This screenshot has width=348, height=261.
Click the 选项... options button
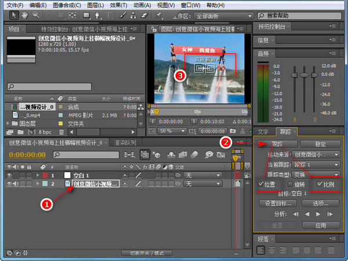320,203
